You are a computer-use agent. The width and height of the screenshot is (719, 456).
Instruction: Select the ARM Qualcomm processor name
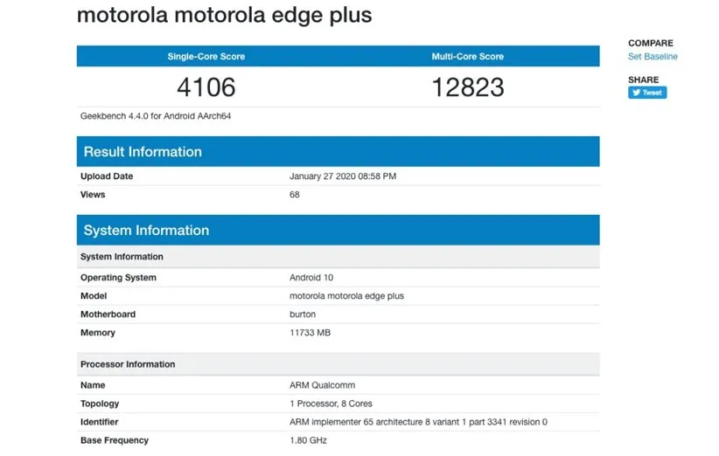[x=322, y=385]
